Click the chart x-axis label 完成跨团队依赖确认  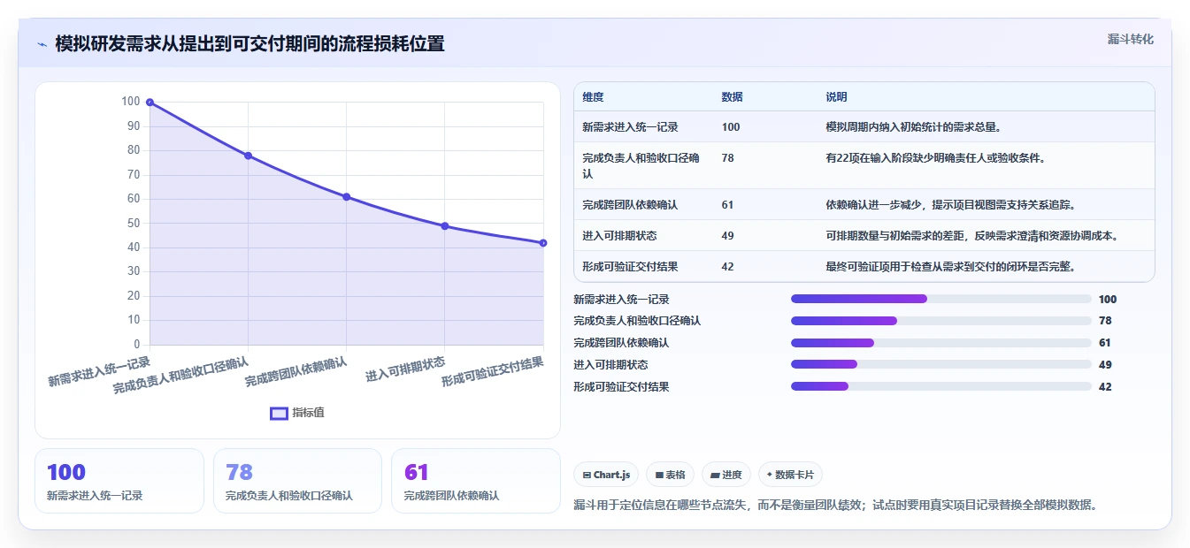[296, 371]
